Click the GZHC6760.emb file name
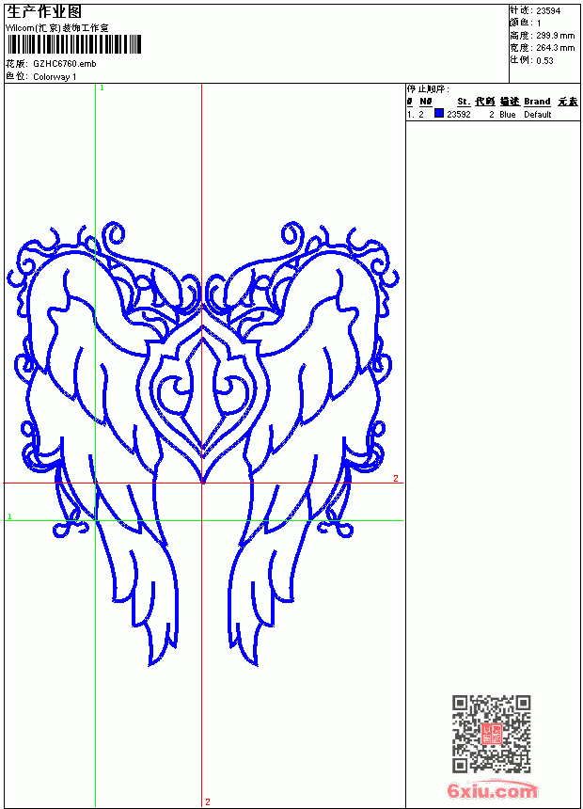 click(65, 64)
